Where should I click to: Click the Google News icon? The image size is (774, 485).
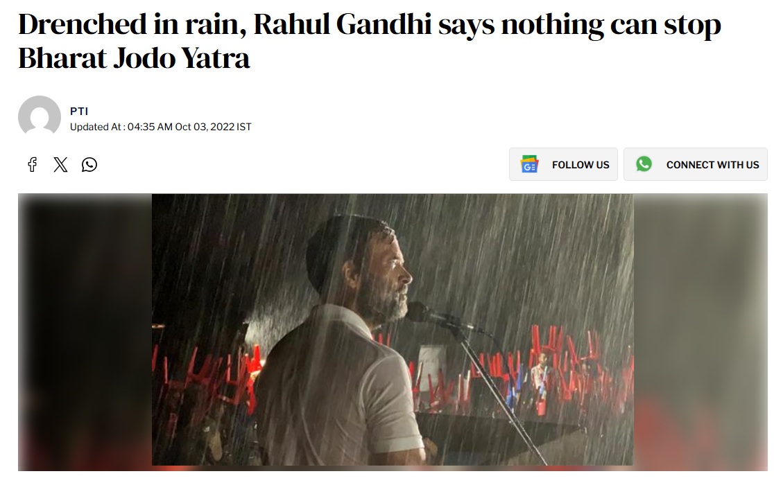point(529,164)
